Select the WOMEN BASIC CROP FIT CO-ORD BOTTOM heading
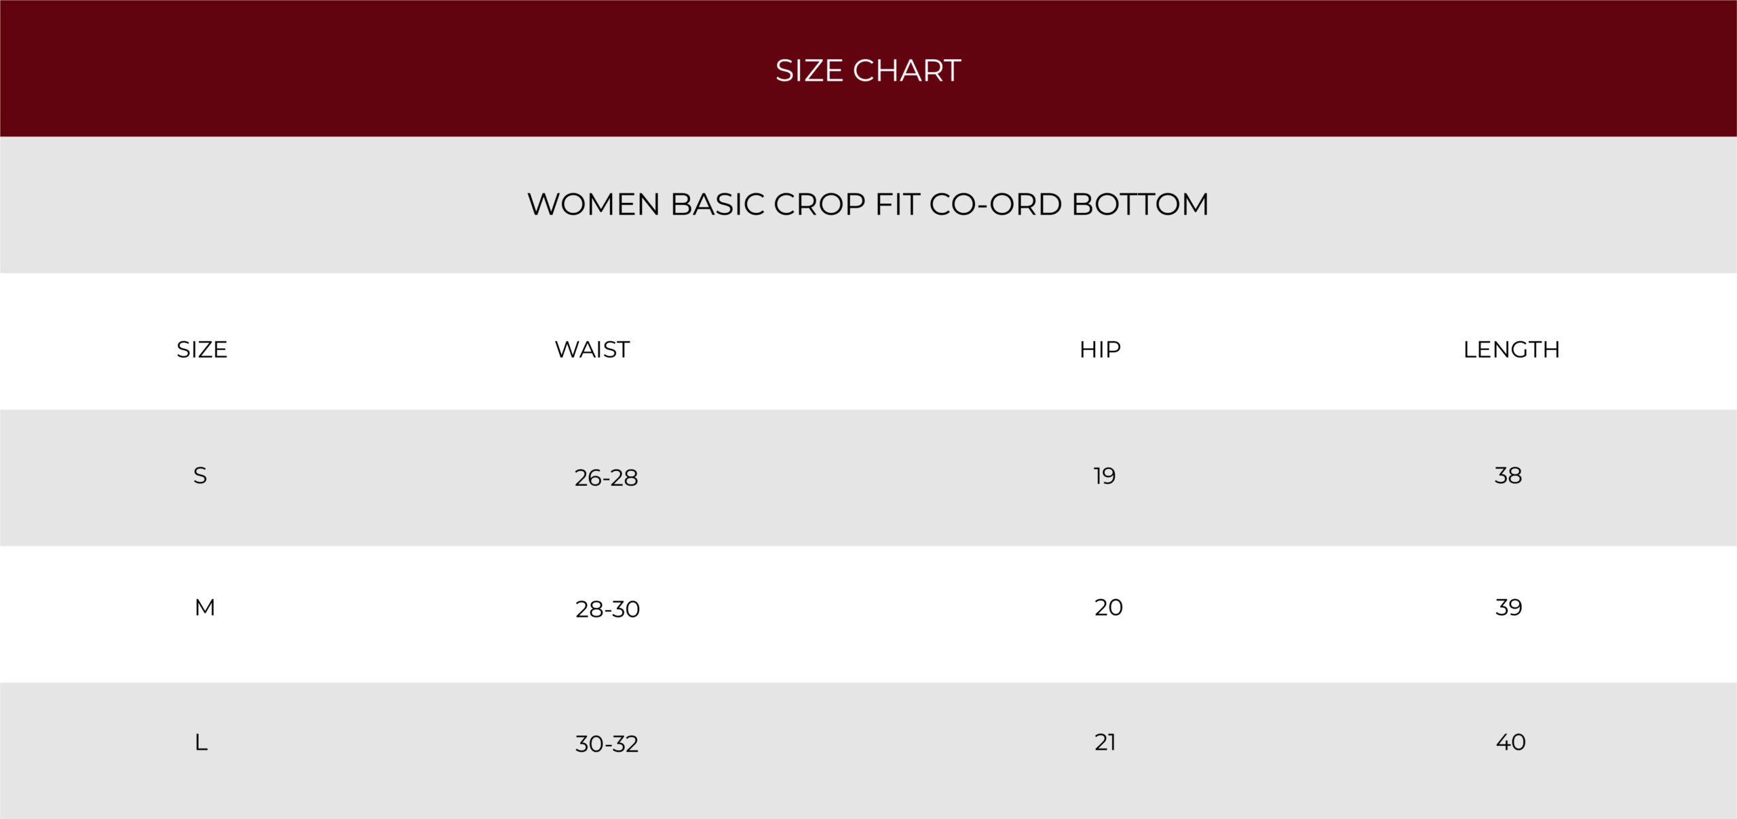Screen dimensions: 1737x819 coord(868,204)
